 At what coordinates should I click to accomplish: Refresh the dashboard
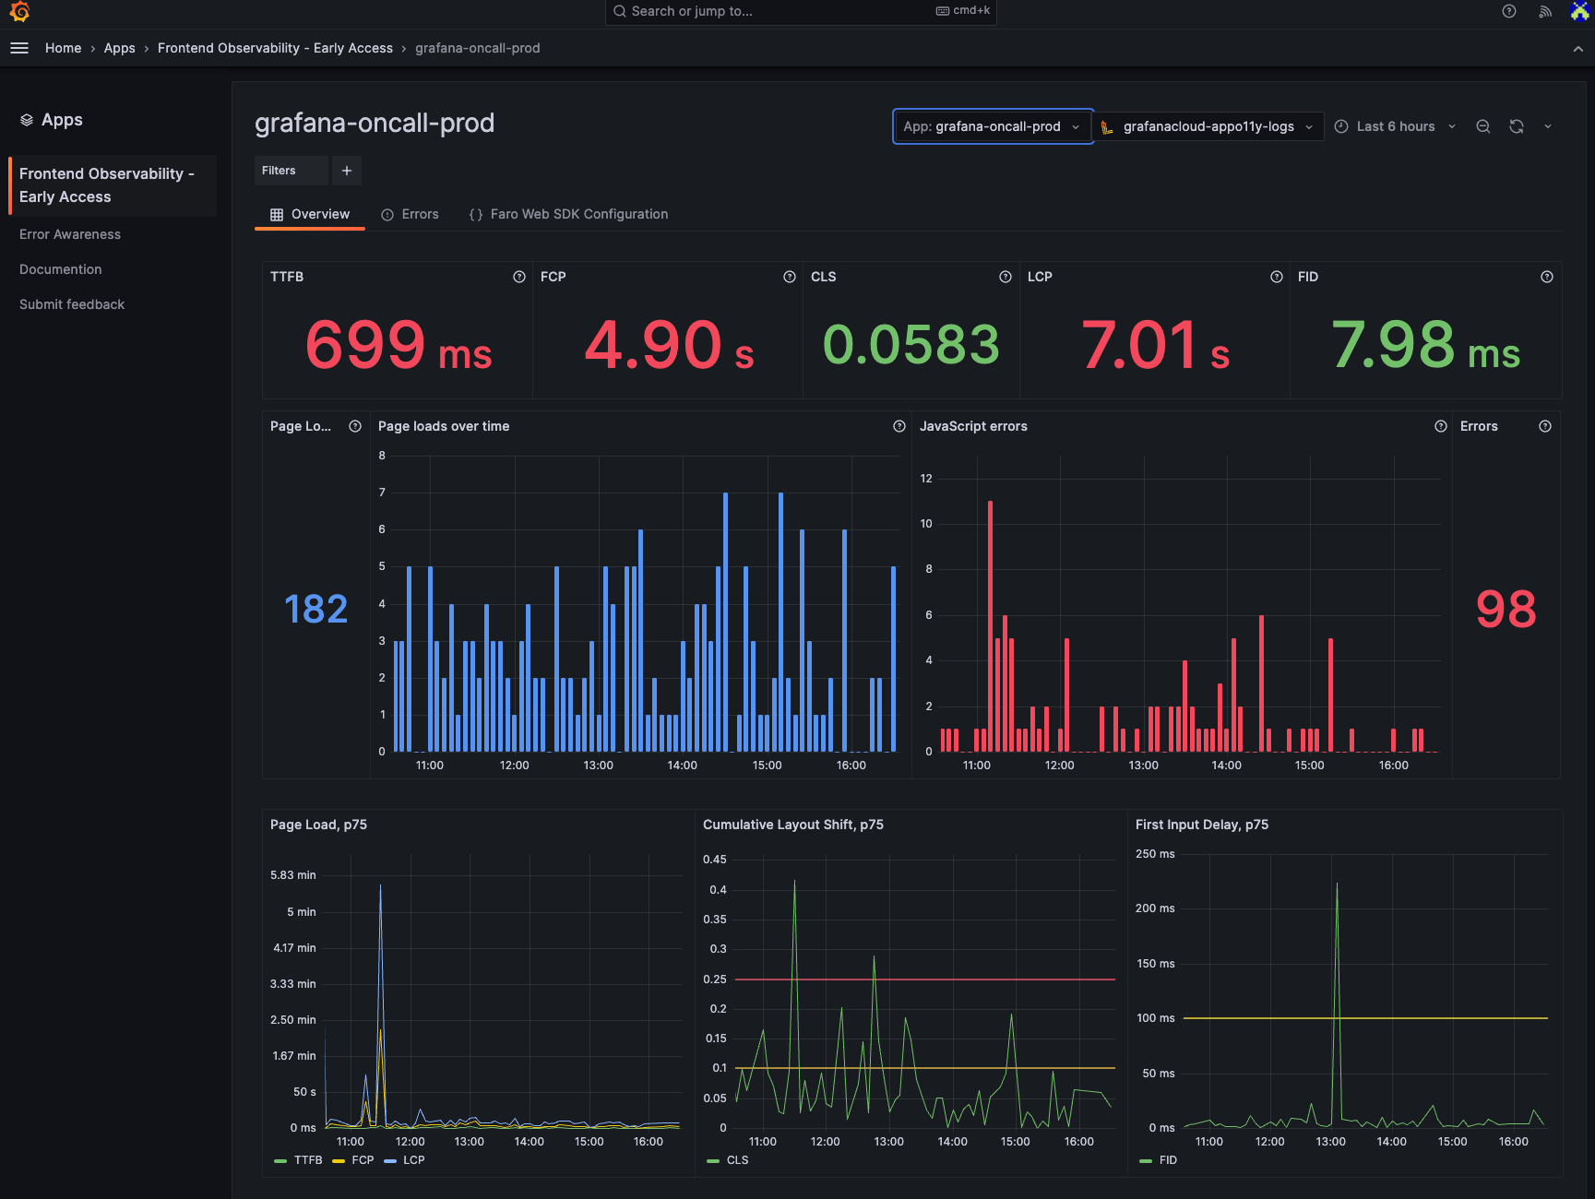click(x=1516, y=126)
